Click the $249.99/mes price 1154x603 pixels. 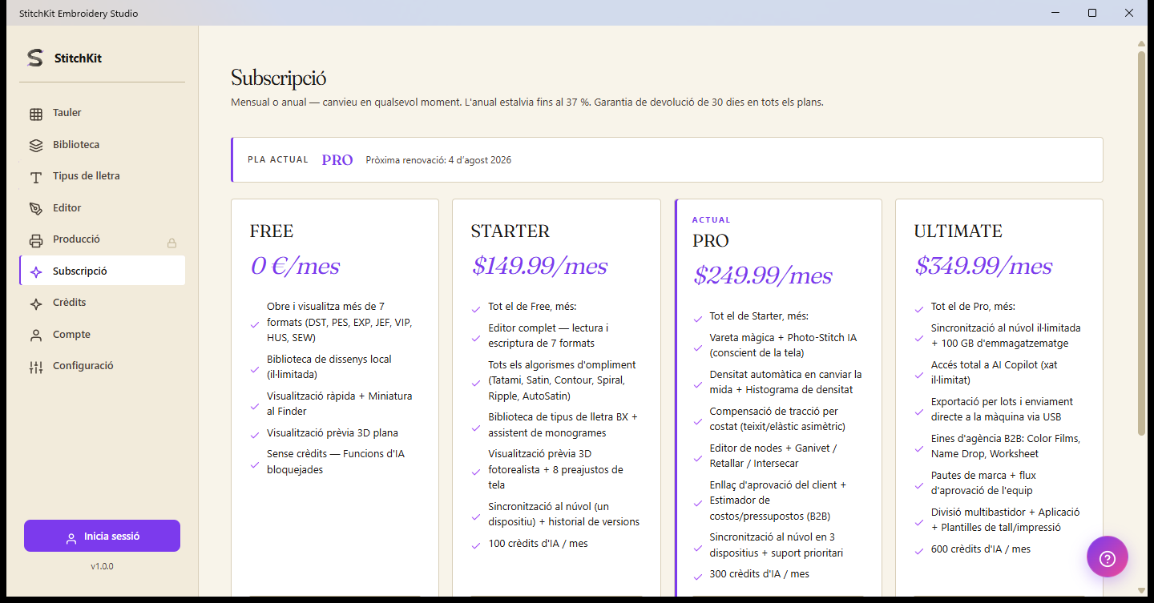[762, 275]
